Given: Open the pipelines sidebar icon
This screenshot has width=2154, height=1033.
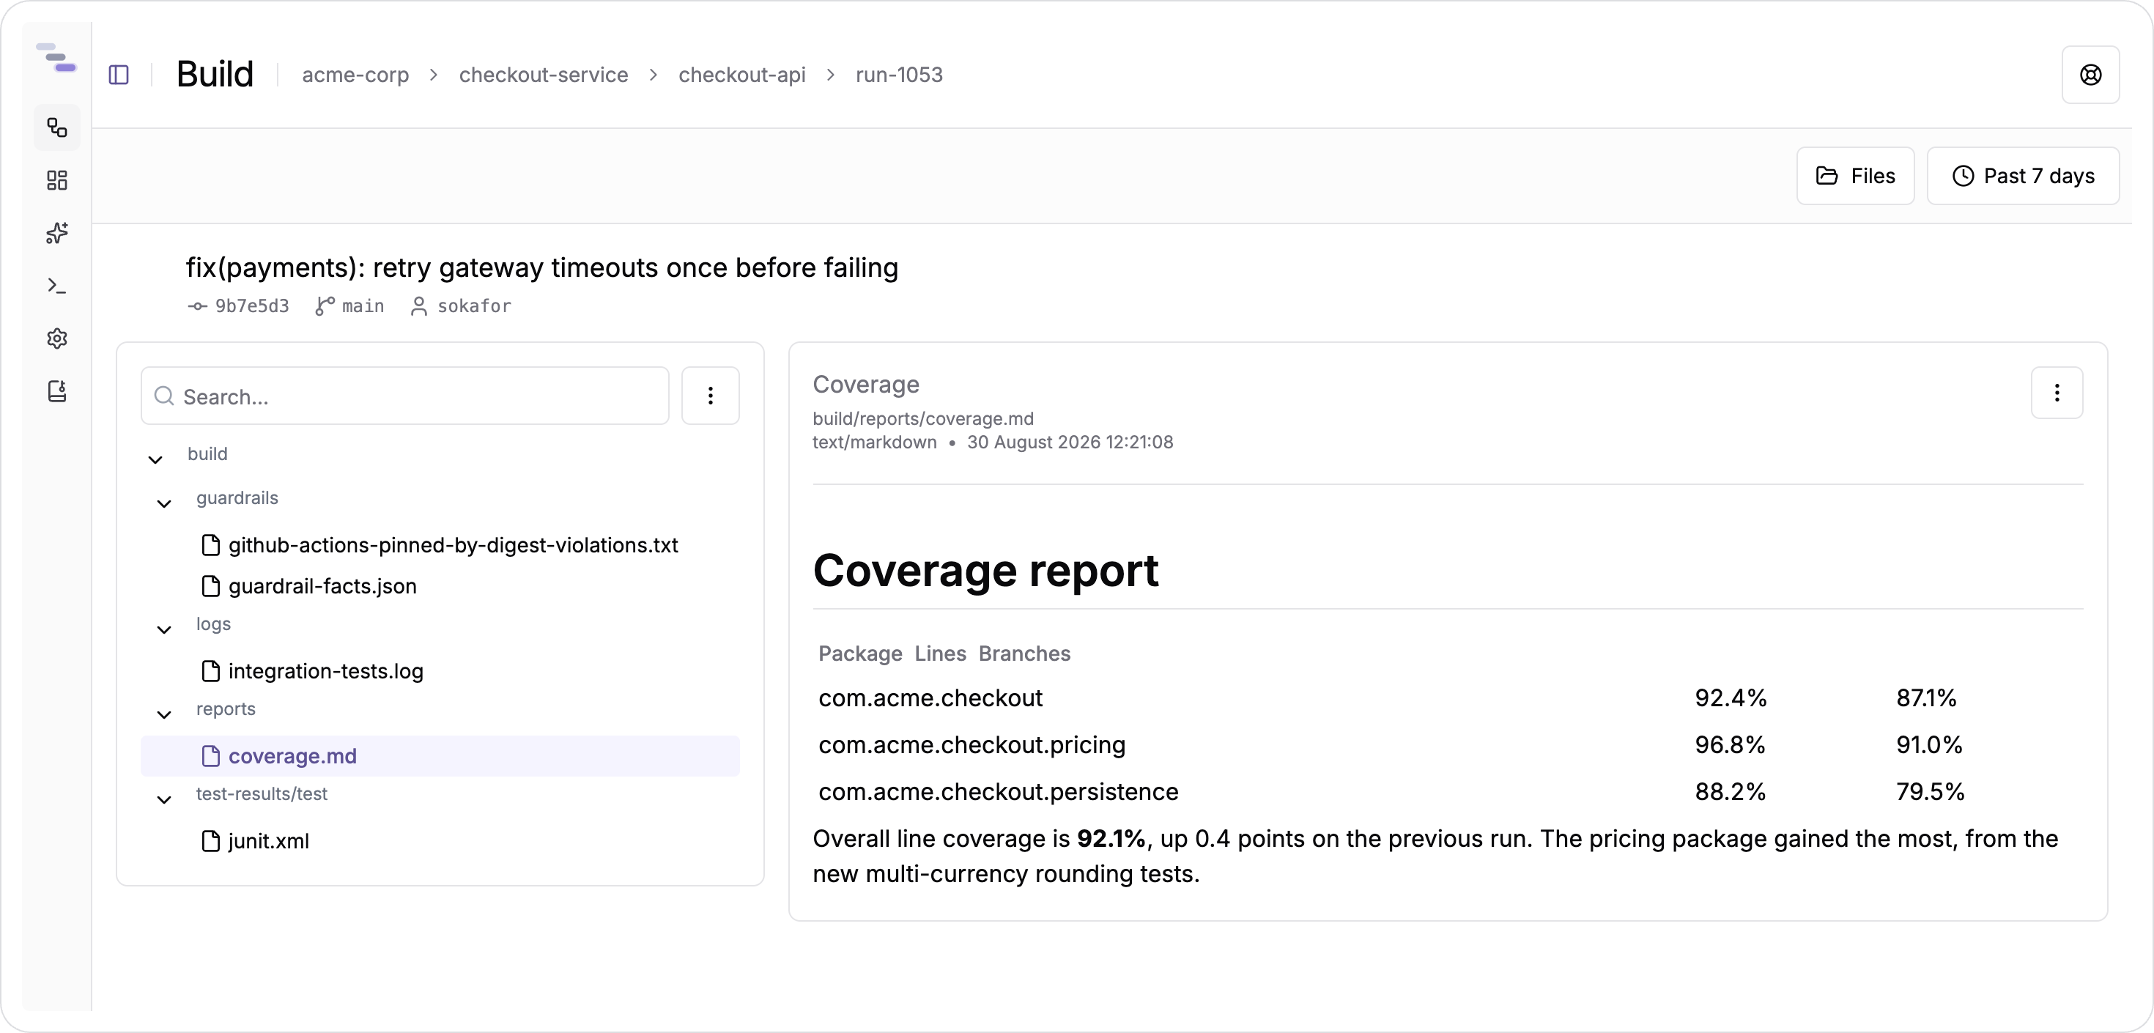Looking at the screenshot, I should click(x=57, y=128).
